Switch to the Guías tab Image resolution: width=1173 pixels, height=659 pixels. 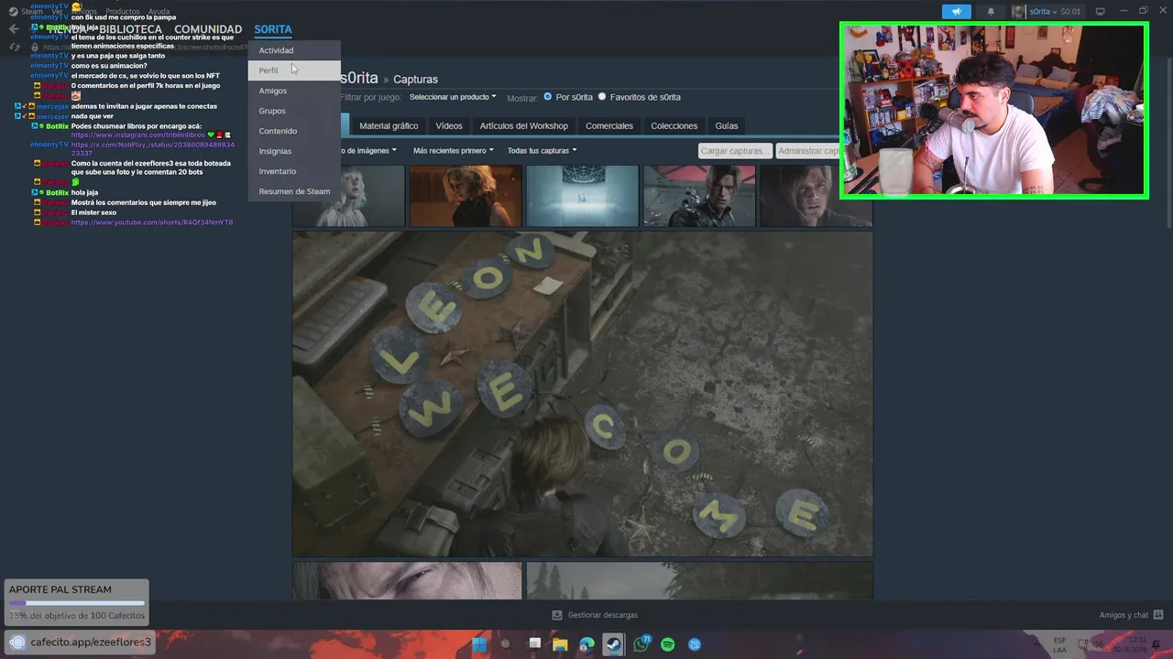[727, 125]
